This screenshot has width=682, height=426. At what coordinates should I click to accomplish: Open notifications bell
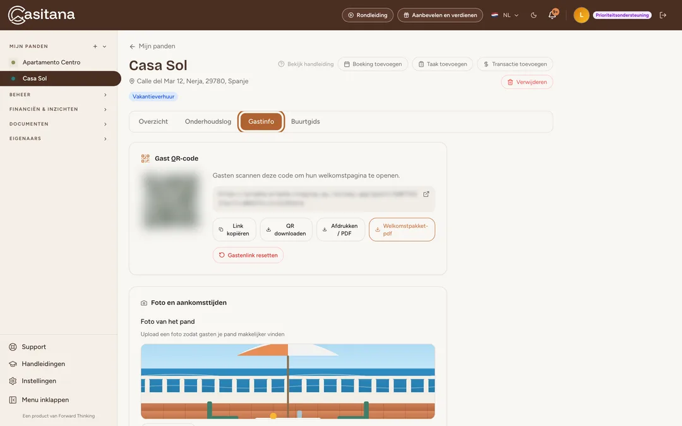point(553,15)
